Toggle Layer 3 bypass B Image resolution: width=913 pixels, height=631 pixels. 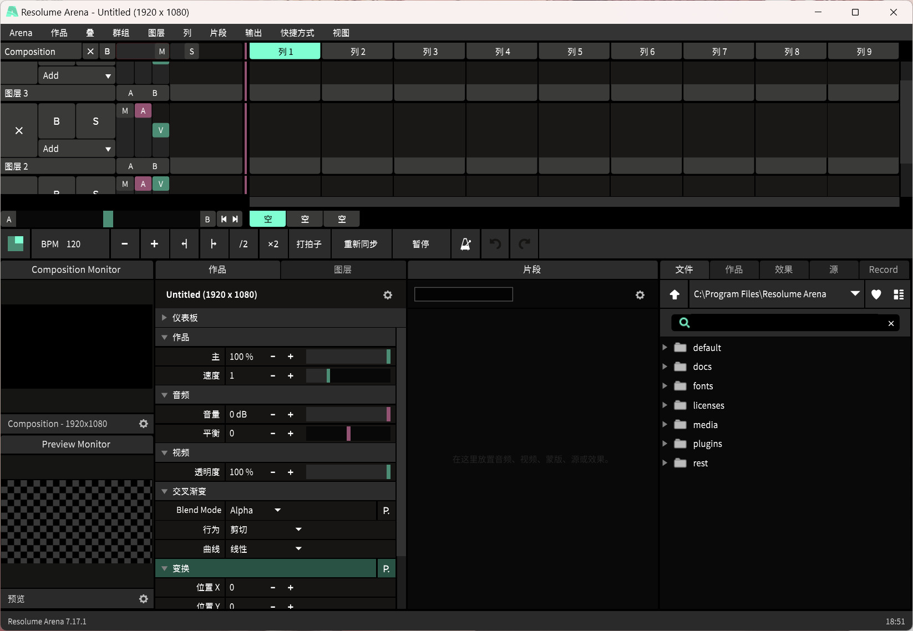(57, 121)
